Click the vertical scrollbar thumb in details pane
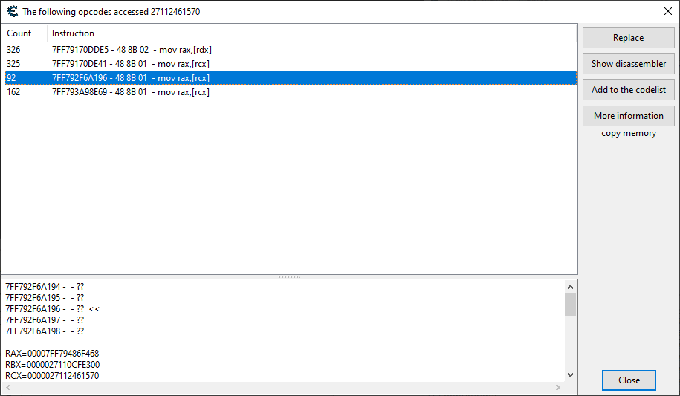Image resolution: width=680 pixels, height=396 pixels. pos(570,305)
